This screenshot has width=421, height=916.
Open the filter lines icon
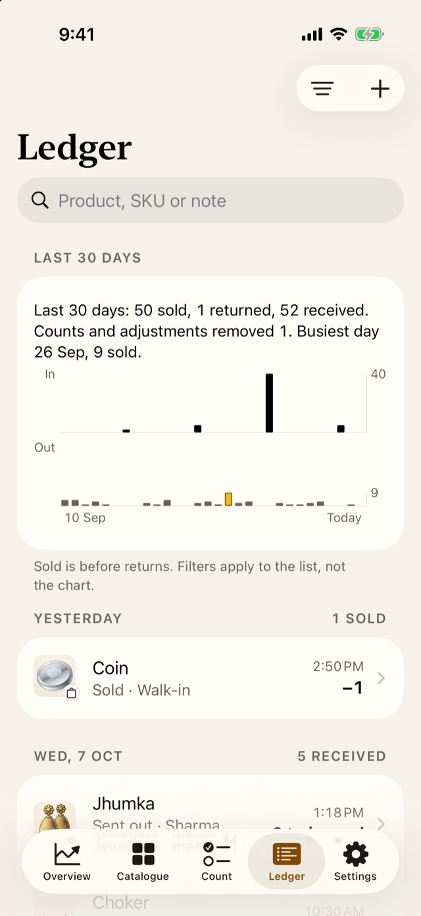322,88
